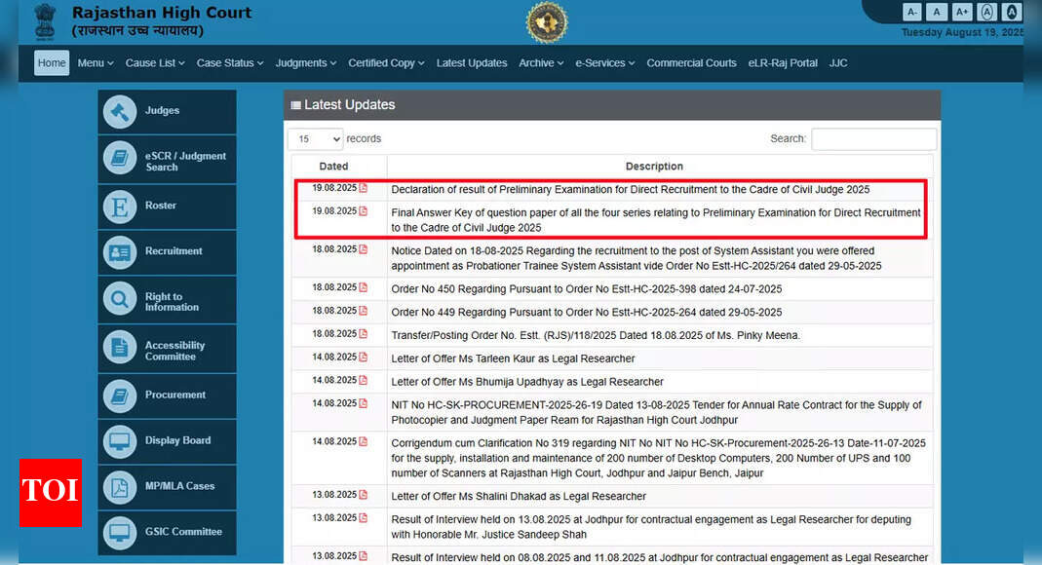Sort by the Dated column header
1042x565 pixels.
click(339, 166)
